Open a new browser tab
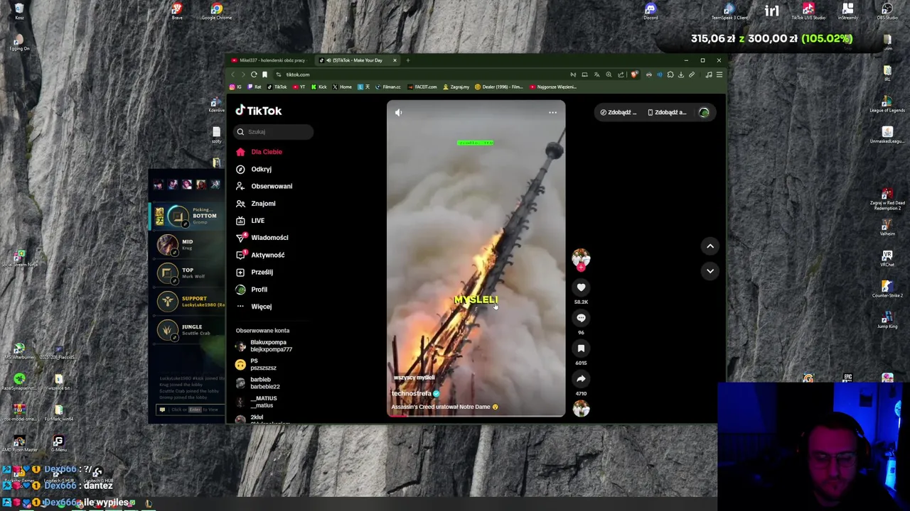The image size is (910, 511). coord(408,60)
